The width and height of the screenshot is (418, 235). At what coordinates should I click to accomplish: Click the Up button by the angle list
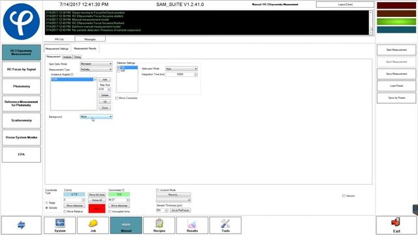104,102
